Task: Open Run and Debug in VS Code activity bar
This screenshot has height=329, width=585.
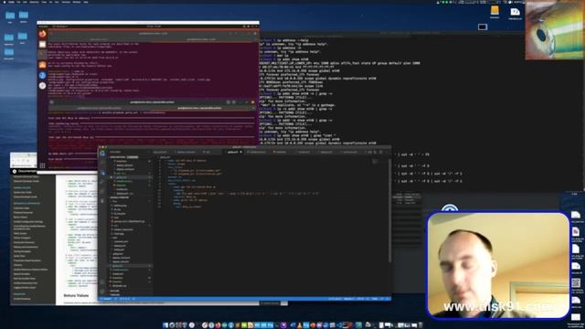Action: 102,182
